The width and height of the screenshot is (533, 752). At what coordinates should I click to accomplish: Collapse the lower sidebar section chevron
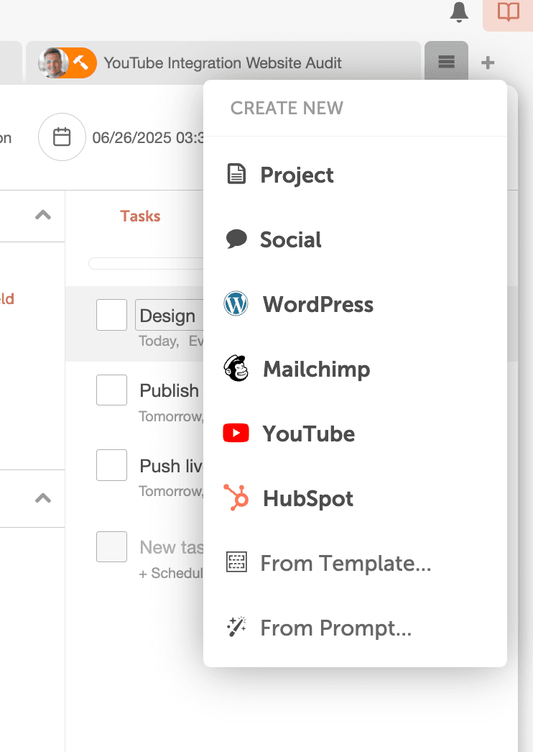[43, 498]
